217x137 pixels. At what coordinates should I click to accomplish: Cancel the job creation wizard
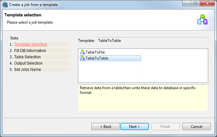click(196, 127)
